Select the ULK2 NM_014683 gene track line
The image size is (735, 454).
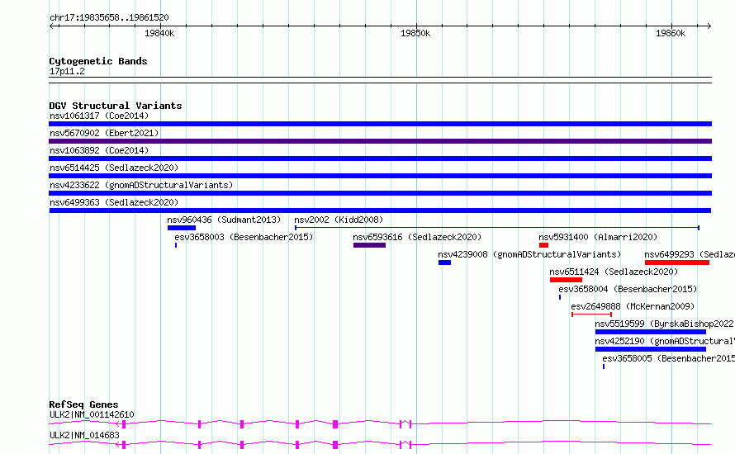tap(380, 445)
